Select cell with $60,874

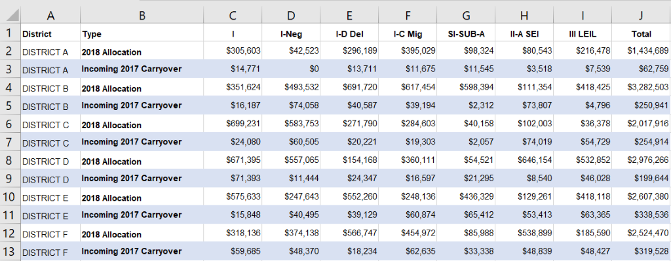pos(408,215)
